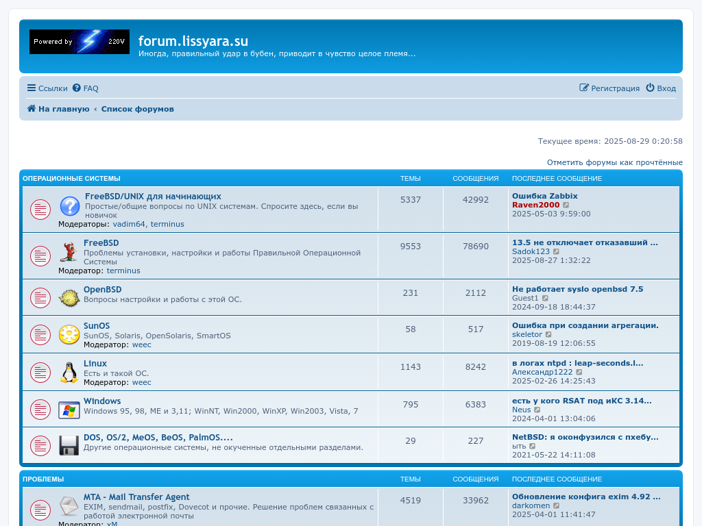702x526 pixels.
Task: Open the Ссылки quick links menu
Action: (x=47, y=88)
